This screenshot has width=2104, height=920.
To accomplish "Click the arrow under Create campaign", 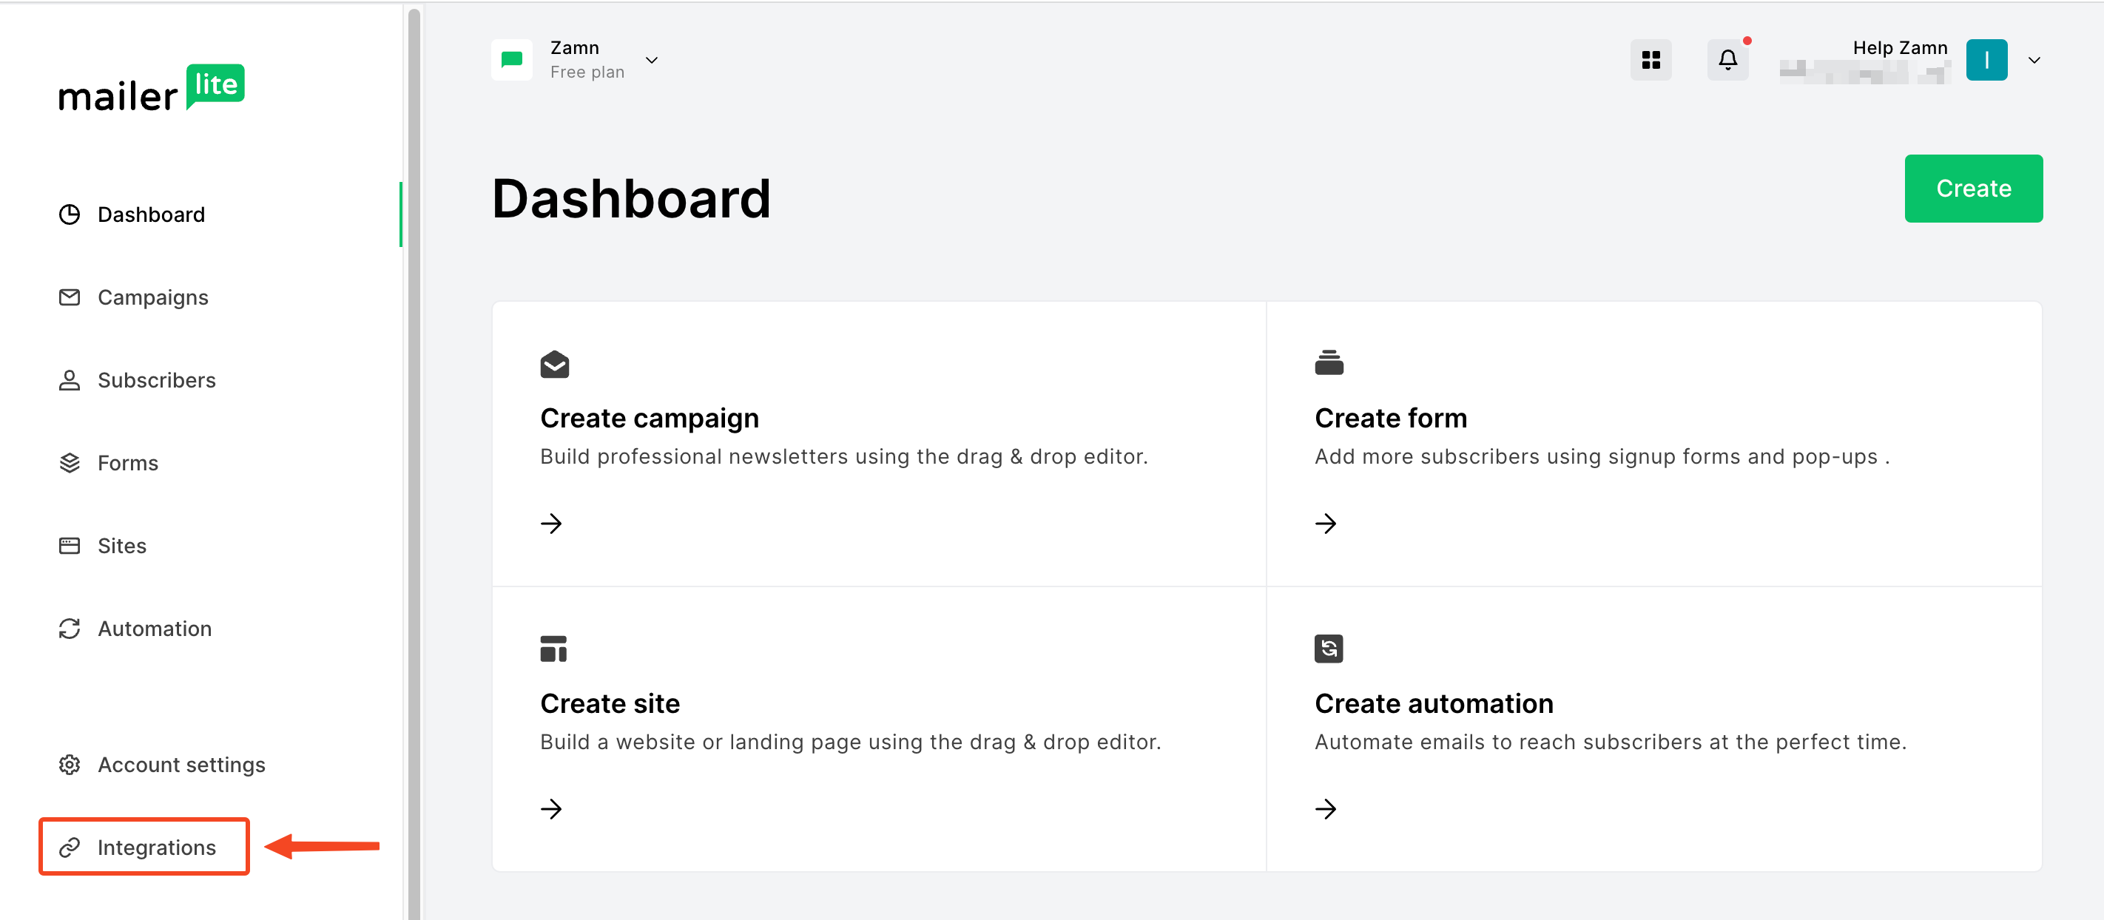I will coord(551,524).
